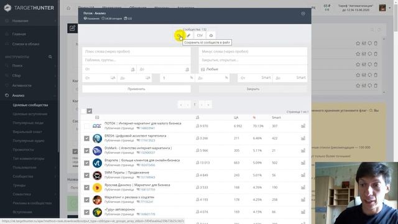Click the empty deselect-all checkbox above the table
Viewport: 398px width, 224px height.
point(83,111)
